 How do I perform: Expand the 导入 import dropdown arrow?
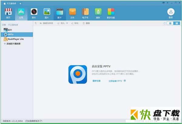67,23
